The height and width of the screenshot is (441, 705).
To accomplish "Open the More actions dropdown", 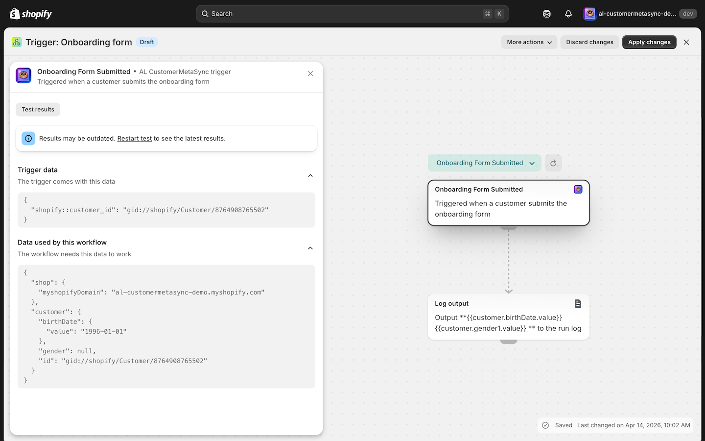I will [x=529, y=42].
